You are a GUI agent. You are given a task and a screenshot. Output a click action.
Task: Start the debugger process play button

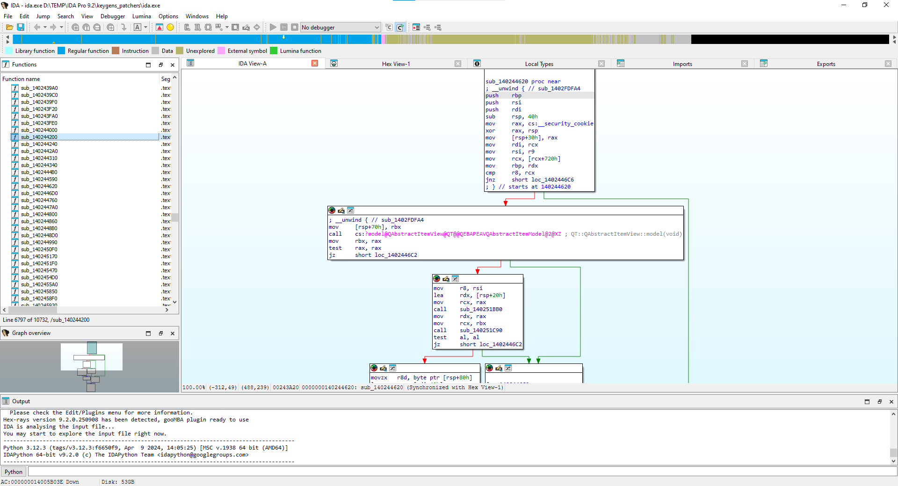(x=273, y=27)
